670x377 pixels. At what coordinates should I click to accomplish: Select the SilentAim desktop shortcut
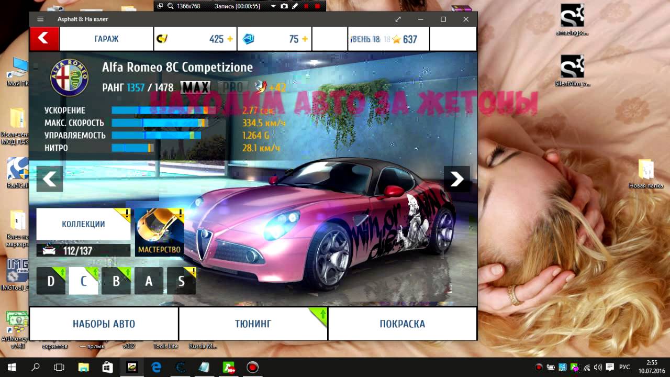572,71
